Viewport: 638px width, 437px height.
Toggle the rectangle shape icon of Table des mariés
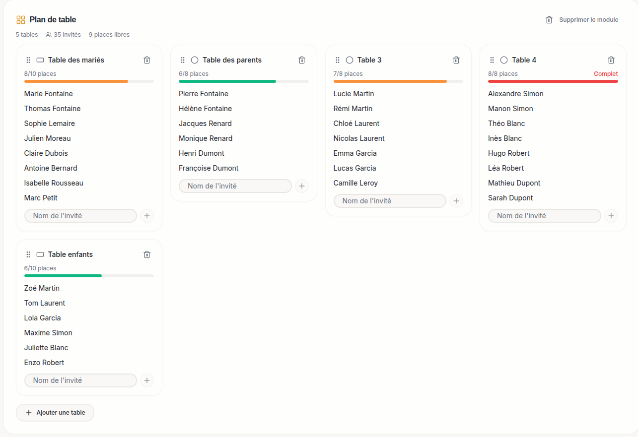coord(40,60)
